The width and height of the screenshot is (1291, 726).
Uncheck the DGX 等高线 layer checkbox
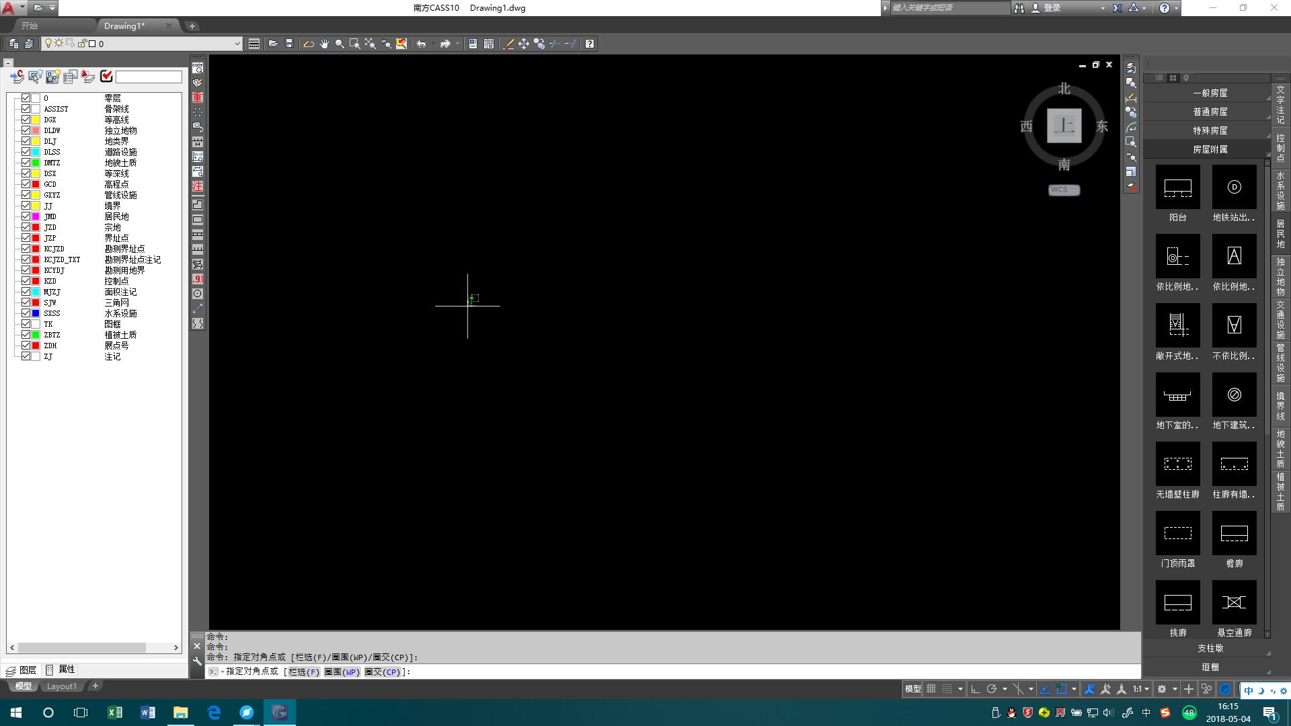pyautogui.click(x=26, y=120)
